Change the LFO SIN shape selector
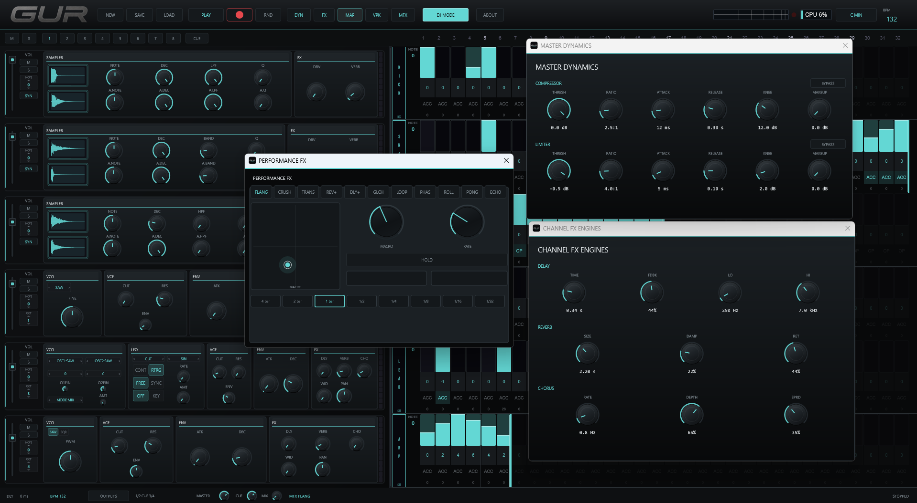This screenshot has height=503, width=917. point(184,359)
